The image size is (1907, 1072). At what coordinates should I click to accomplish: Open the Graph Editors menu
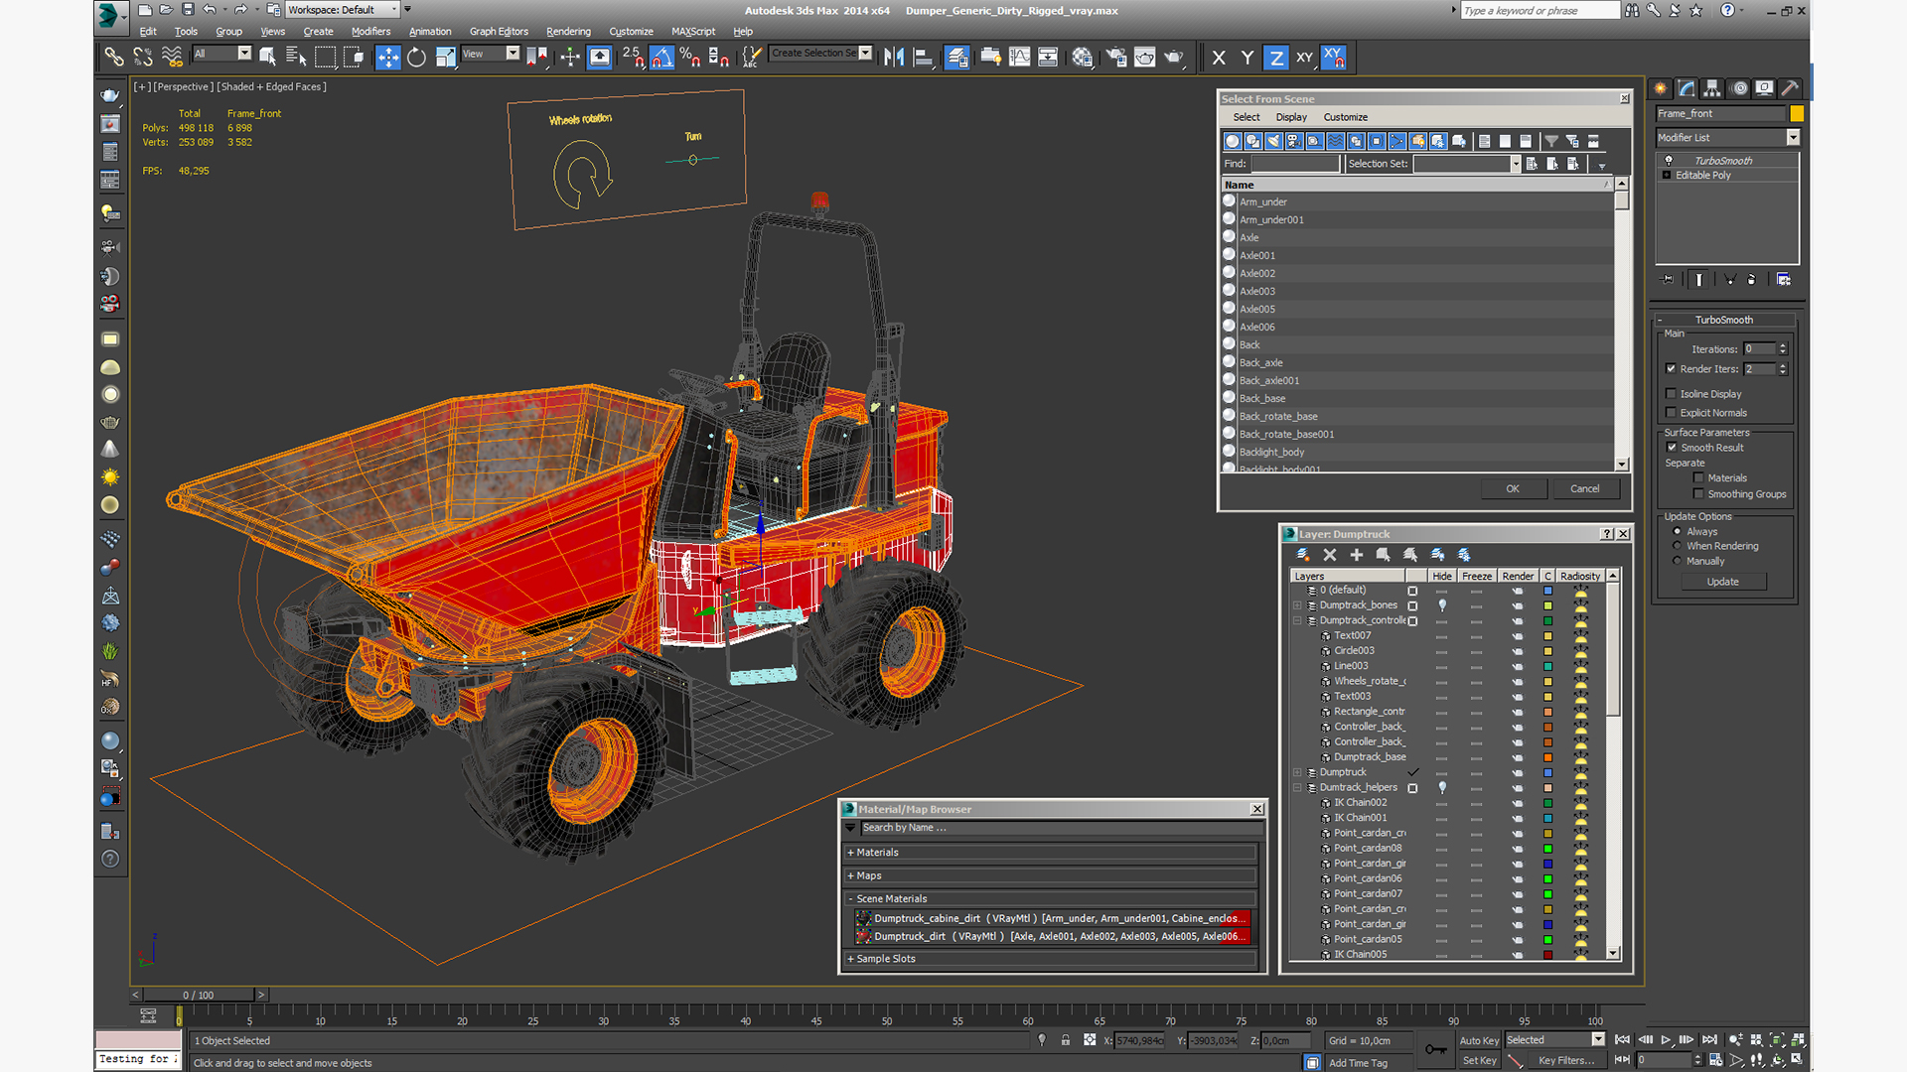[499, 32]
